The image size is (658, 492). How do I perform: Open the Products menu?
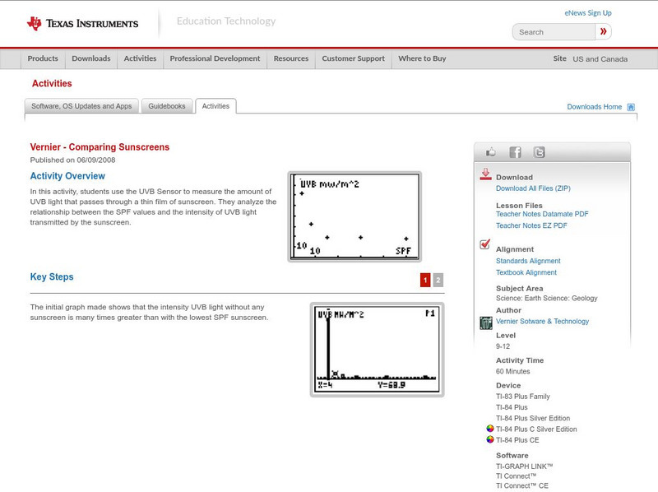(x=43, y=58)
